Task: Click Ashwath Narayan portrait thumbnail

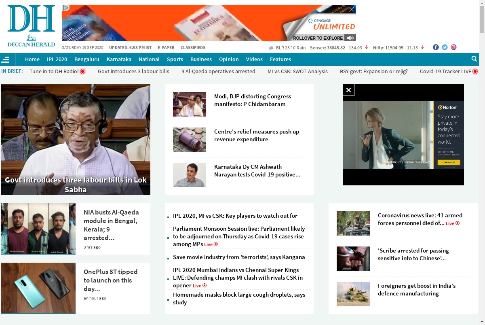Action: tap(190, 175)
